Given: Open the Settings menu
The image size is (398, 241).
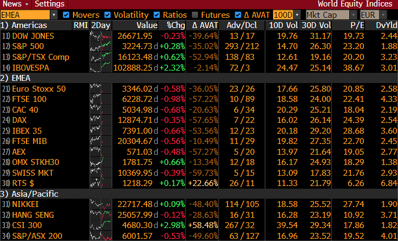Looking at the screenshot, I should coord(50,4).
